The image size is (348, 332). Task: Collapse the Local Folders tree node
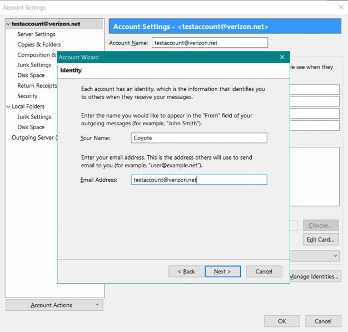click(8, 106)
